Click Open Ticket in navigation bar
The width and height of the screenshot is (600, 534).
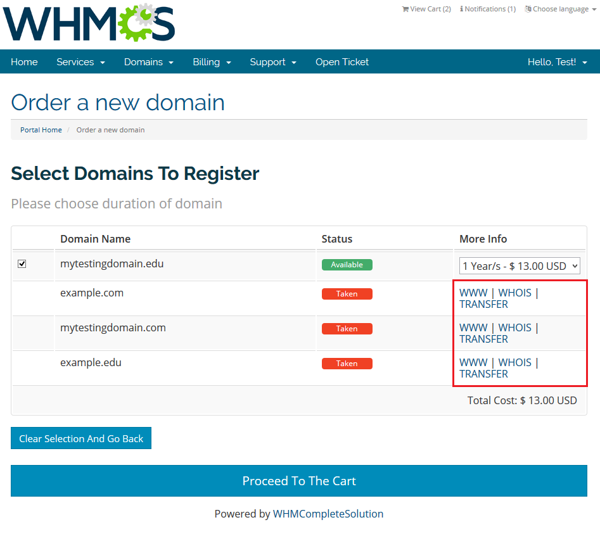point(342,62)
